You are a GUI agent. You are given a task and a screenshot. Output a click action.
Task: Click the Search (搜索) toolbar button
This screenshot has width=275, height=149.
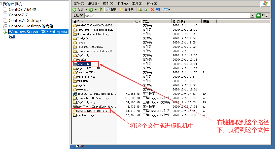tap(111, 10)
